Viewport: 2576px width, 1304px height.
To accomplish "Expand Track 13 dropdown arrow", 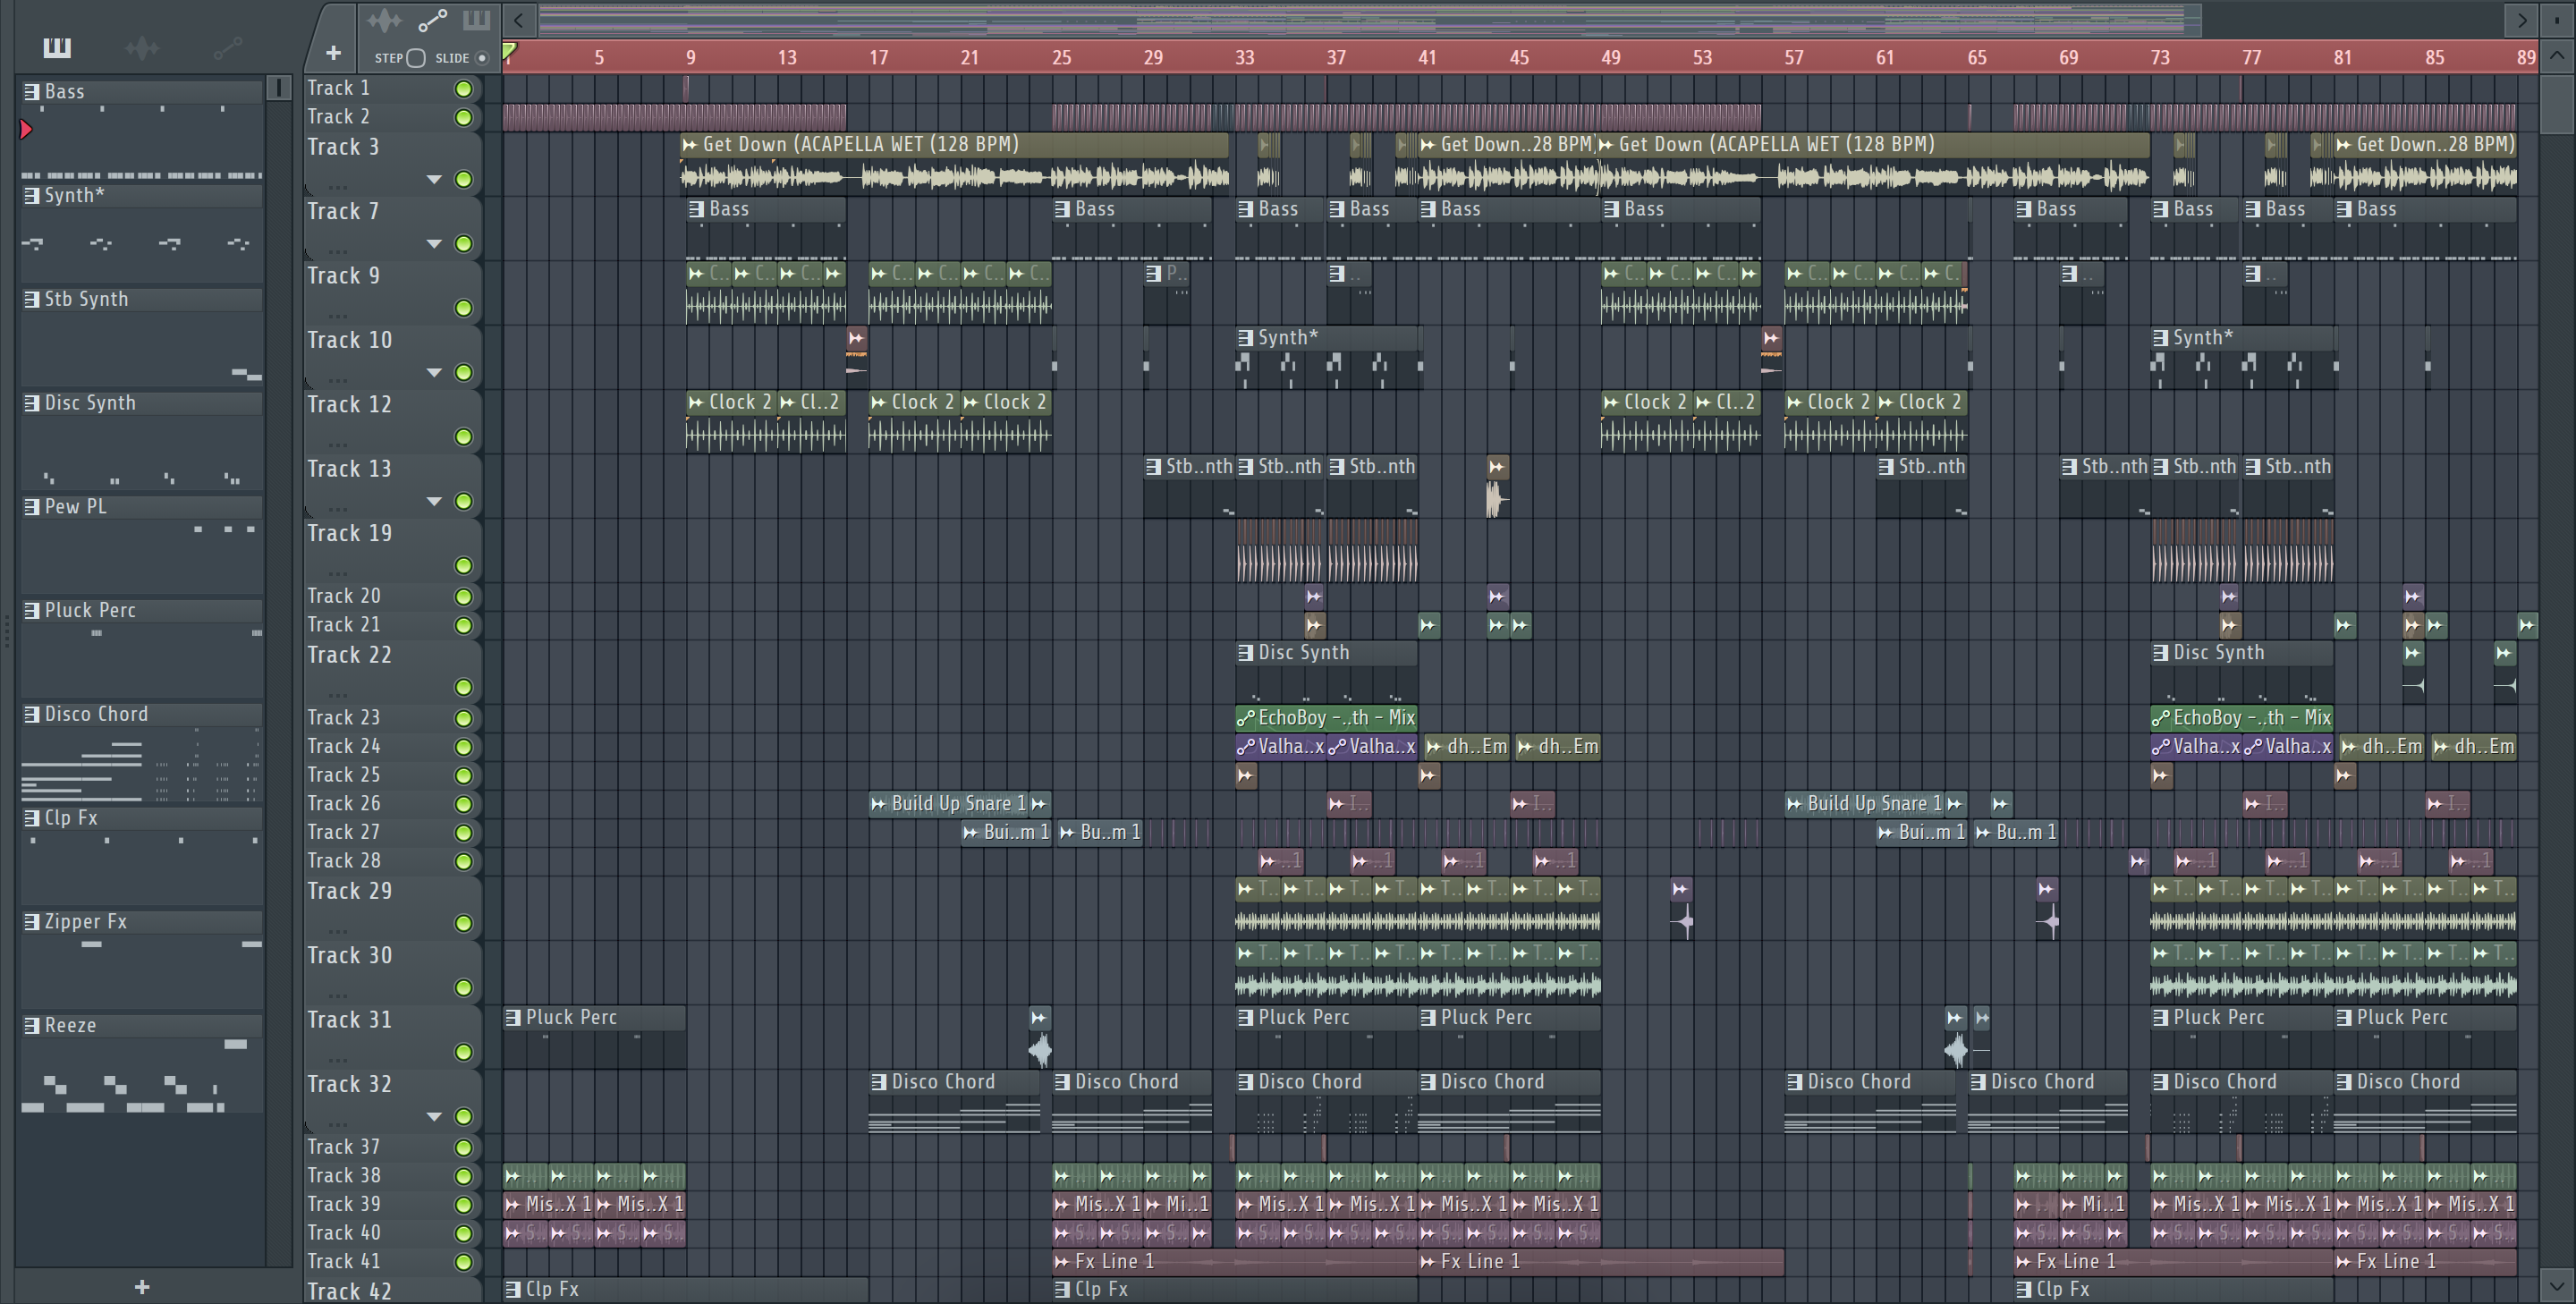I will [x=434, y=502].
